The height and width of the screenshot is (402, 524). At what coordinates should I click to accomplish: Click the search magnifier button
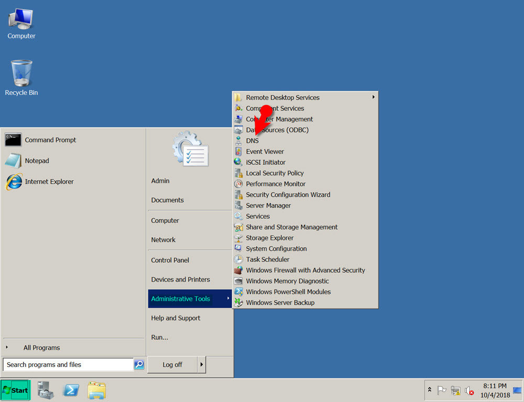[139, 364]
